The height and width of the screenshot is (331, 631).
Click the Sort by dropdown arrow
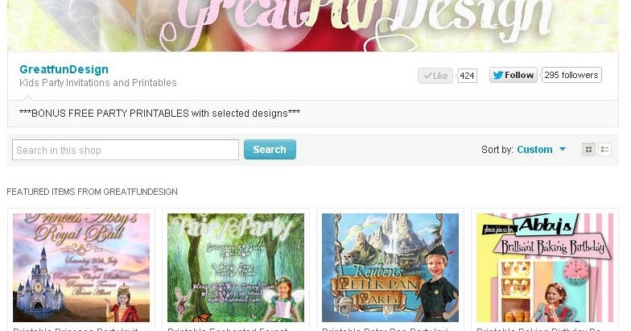tap(563, 149)
